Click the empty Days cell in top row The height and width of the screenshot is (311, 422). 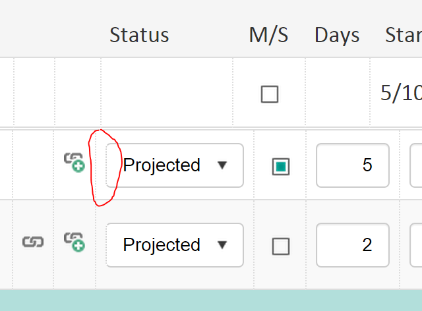(x=338, y=93)
